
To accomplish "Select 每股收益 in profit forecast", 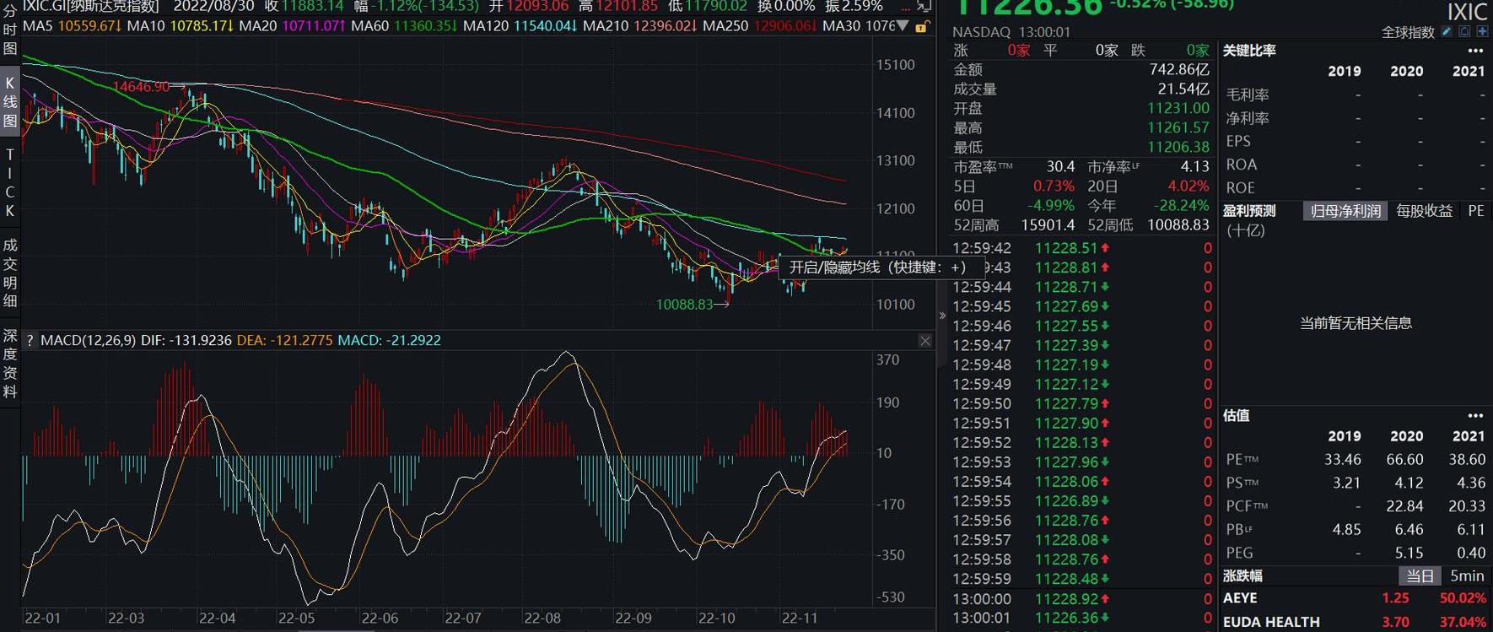I will tap(1424, 211).
